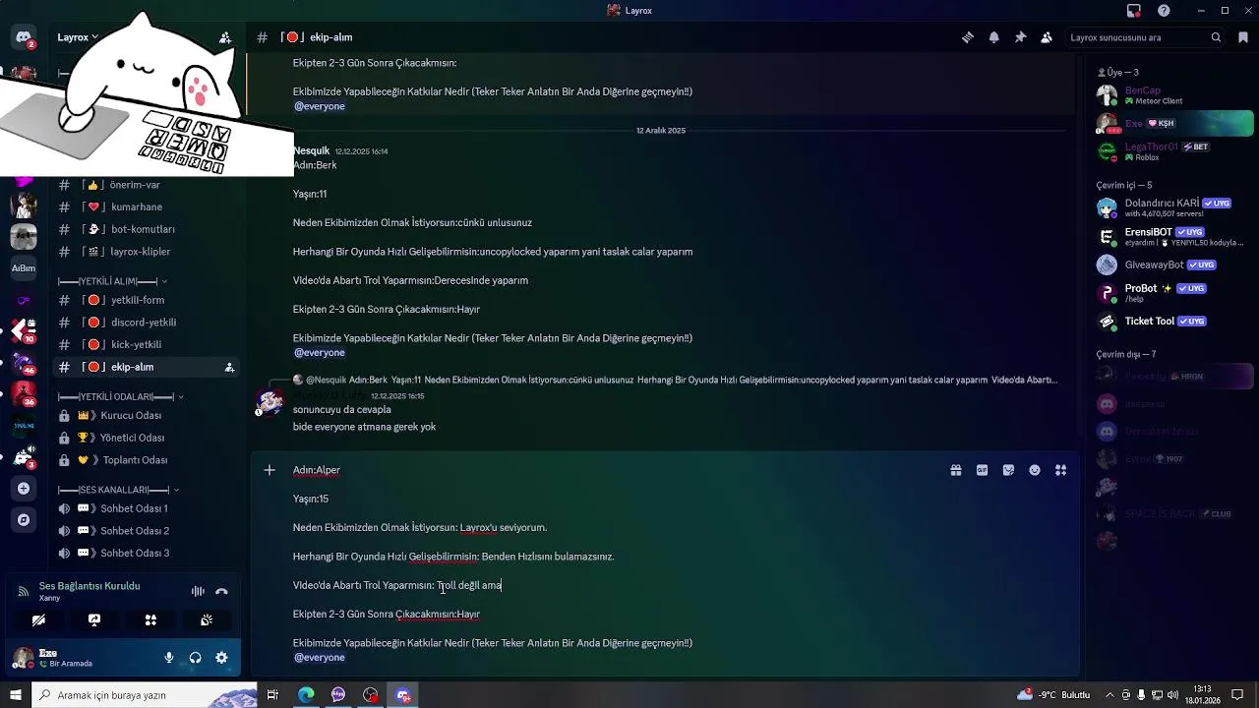Open bookmarks icon next to search
The width and height of the screenshot is (1259, 708).
tap(1243, 37)
